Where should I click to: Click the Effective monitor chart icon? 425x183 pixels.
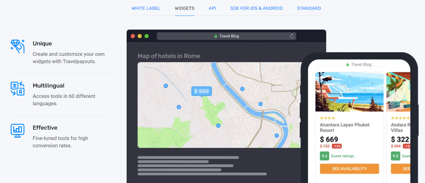click(x=17, y=131)
